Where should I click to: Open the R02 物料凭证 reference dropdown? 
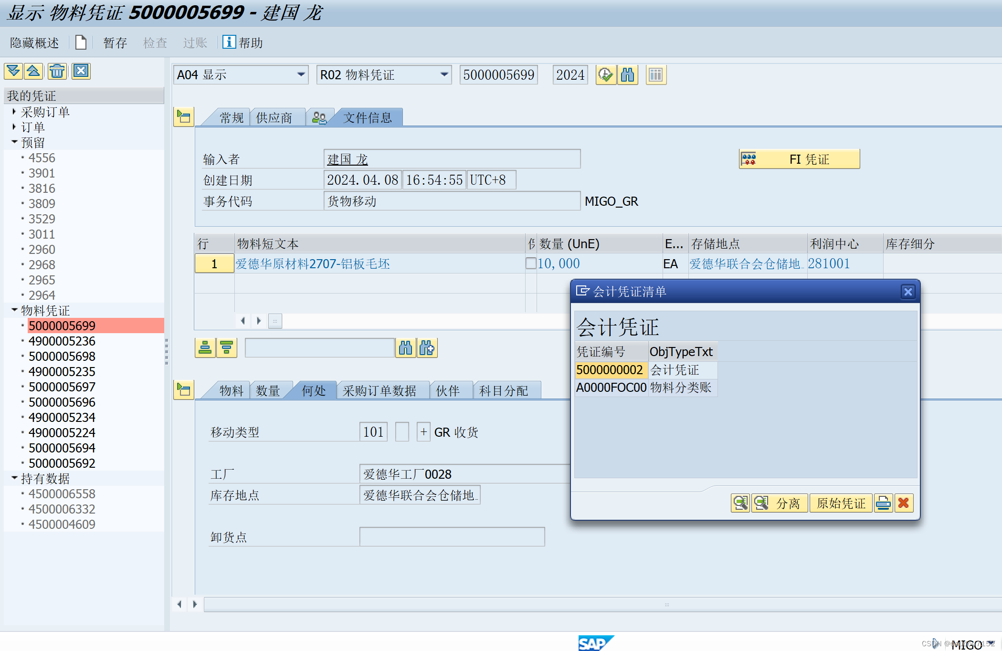point(444,75)
